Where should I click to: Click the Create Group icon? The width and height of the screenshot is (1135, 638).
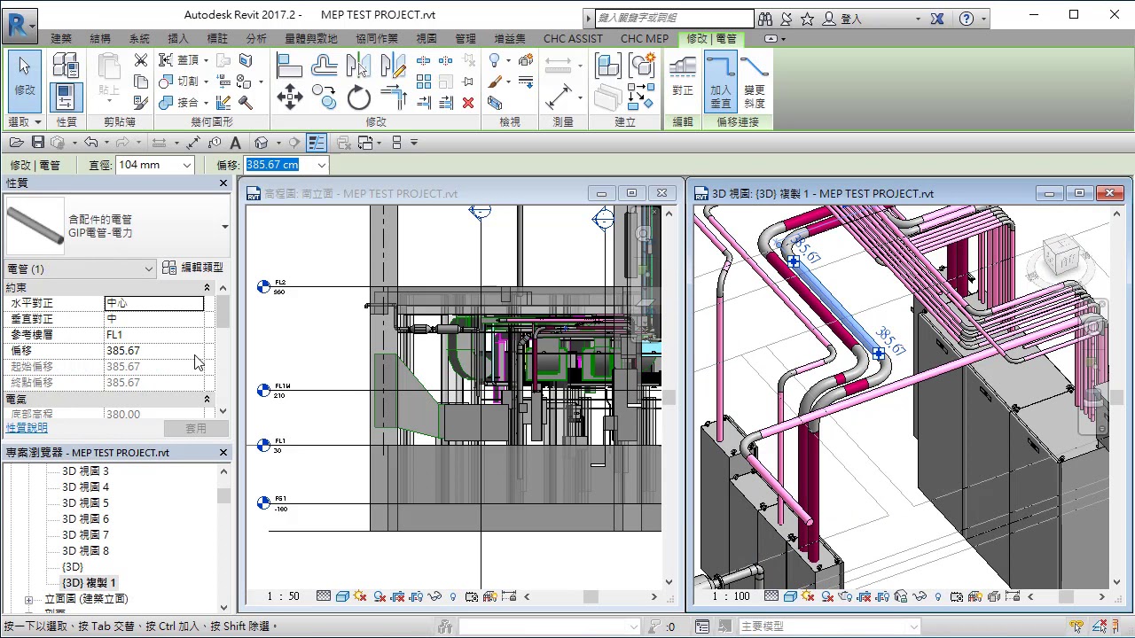(643, 65)
